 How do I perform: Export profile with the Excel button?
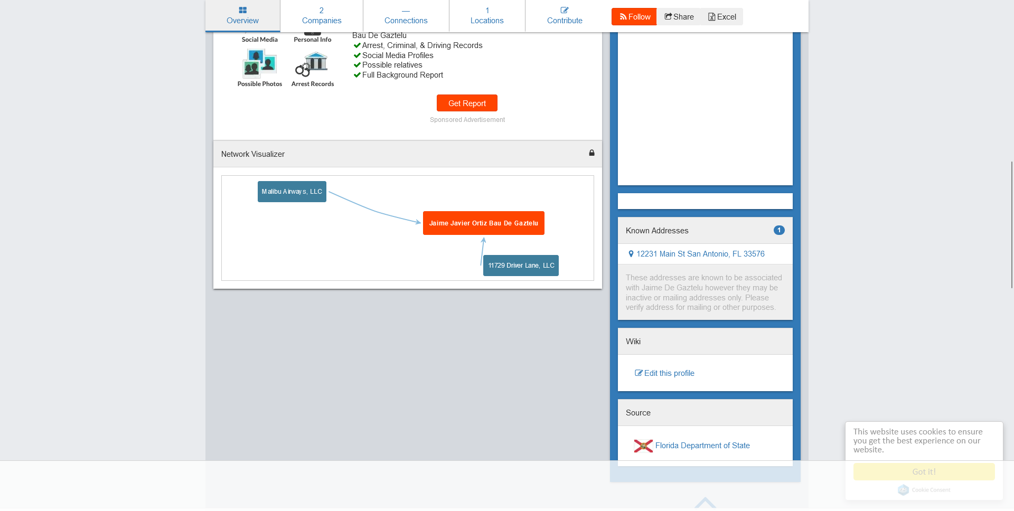pos(722,17)
